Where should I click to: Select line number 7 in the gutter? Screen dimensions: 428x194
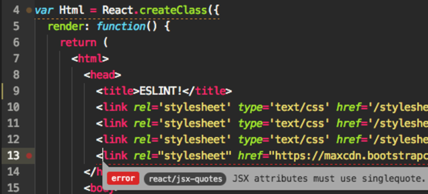[16, 58]
